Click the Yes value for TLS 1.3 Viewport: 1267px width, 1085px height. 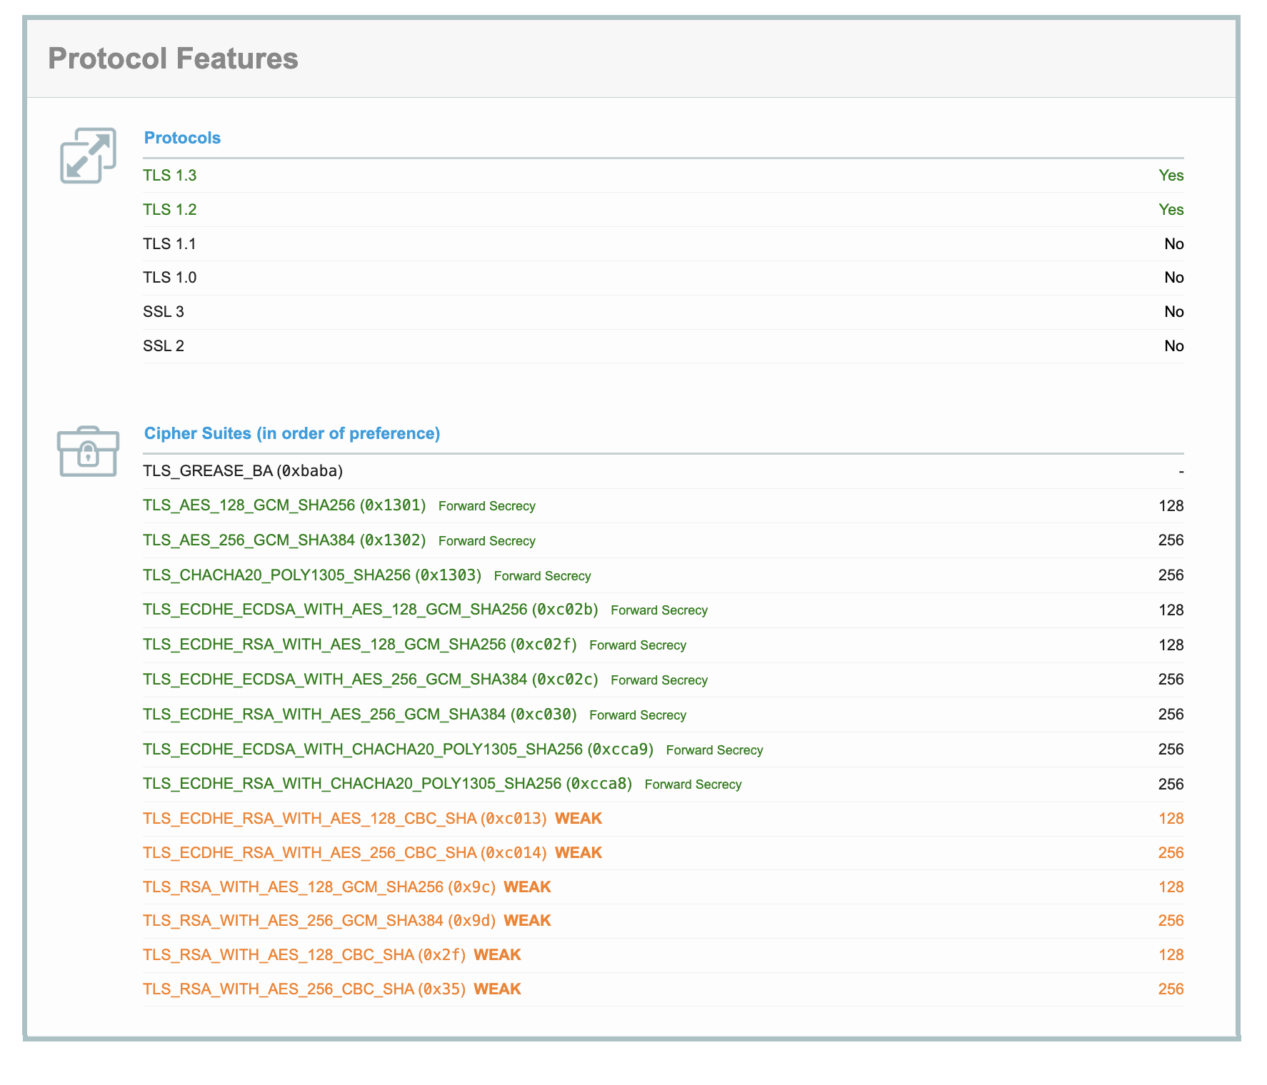(x=1171, y=176)
